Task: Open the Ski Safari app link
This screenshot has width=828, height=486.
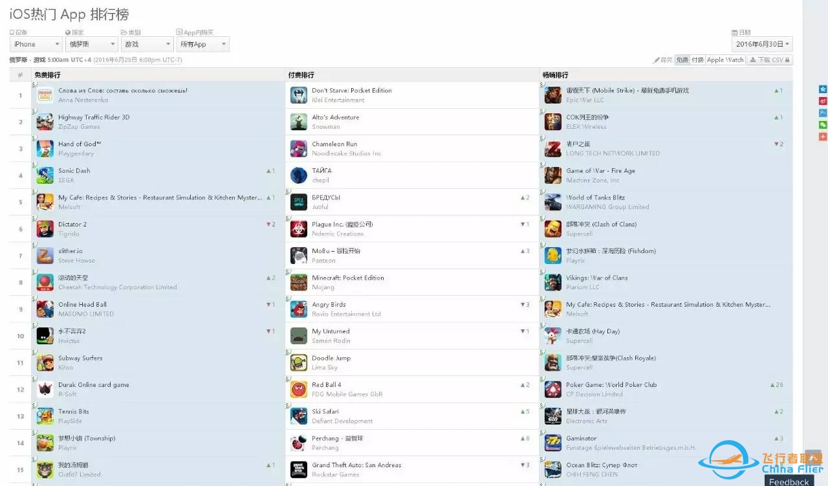Action: [x=325, y=412]
